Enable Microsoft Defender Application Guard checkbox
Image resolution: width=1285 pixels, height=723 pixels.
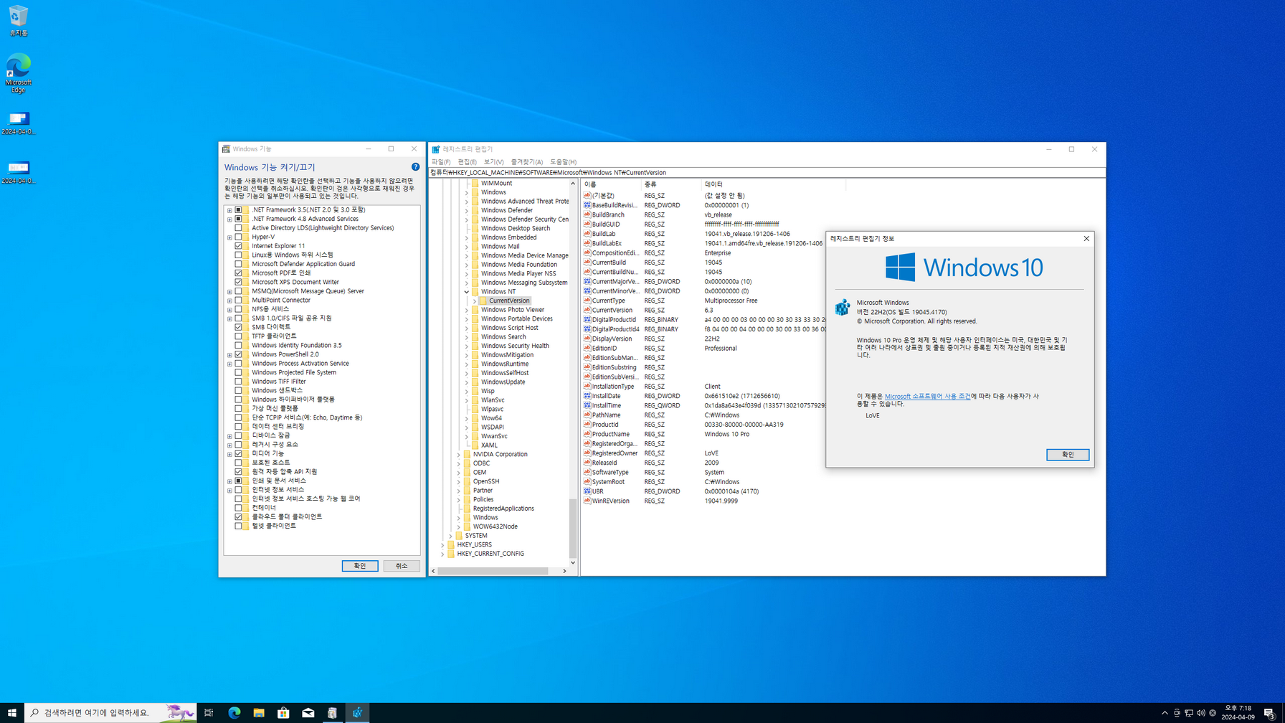[239, 264]
